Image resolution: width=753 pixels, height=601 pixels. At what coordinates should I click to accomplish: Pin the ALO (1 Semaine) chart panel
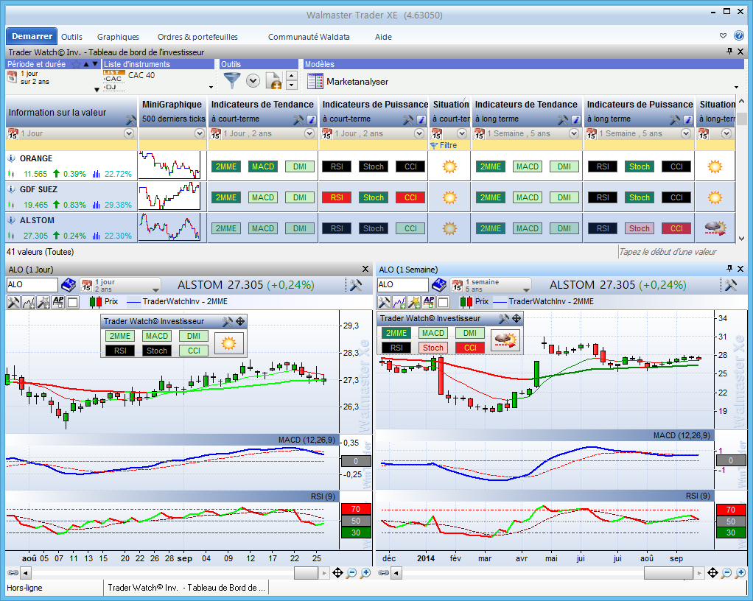click(x=729, y=269)
